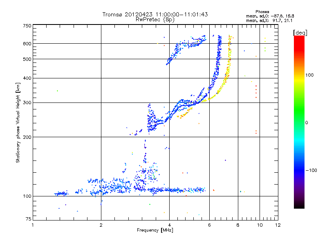Click the 750 height tick label
327x245 pixels.
(27, 26)
